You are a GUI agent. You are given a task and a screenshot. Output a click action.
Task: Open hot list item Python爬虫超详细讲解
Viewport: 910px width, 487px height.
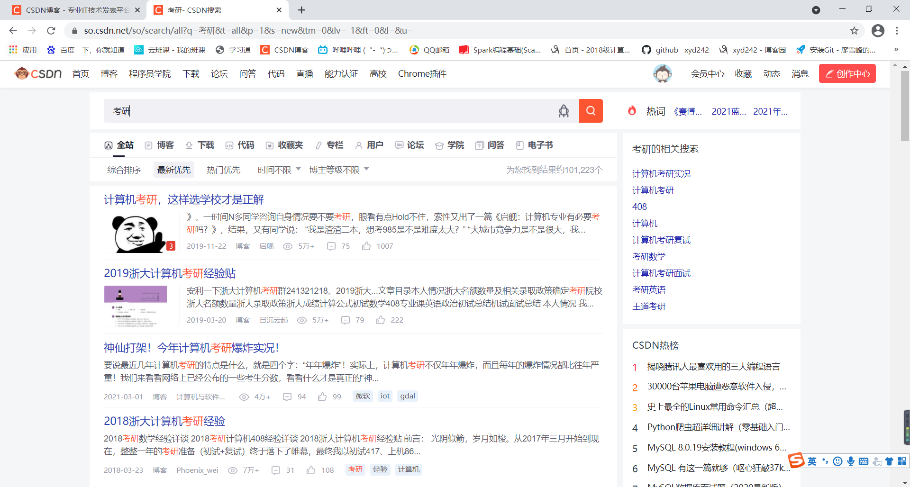coord(719,427)
